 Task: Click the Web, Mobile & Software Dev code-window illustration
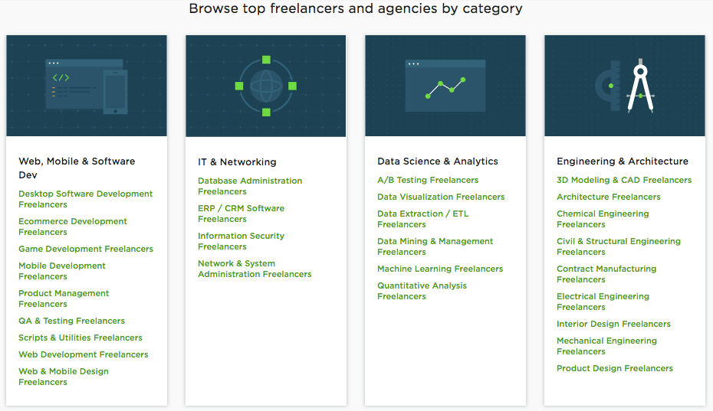pos(87,86)
